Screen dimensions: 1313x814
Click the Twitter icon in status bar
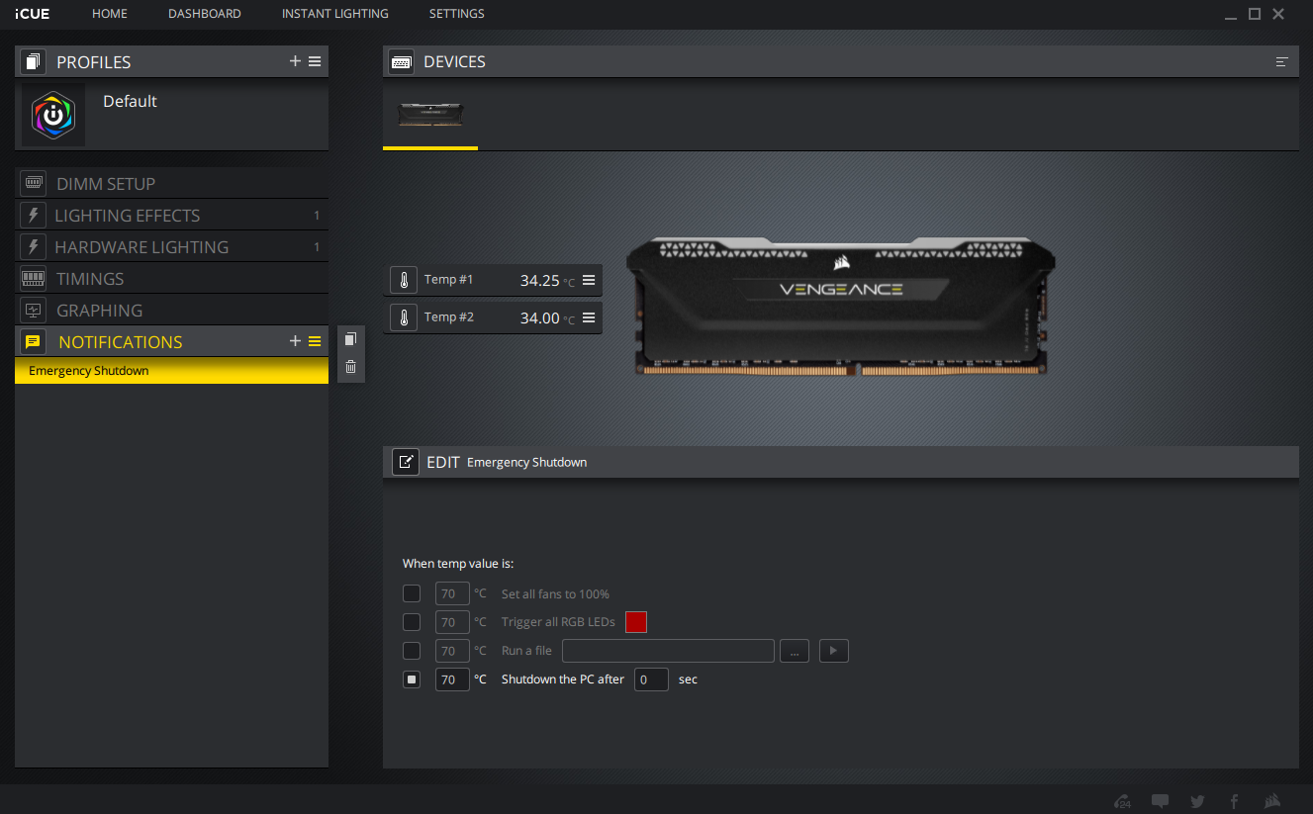pyautogui.click(x=1197, y=801)
